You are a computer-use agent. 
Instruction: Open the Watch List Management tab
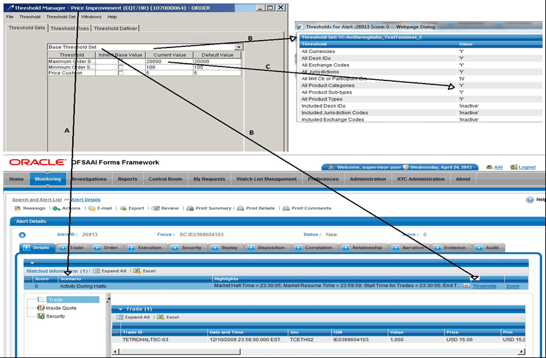266,179
